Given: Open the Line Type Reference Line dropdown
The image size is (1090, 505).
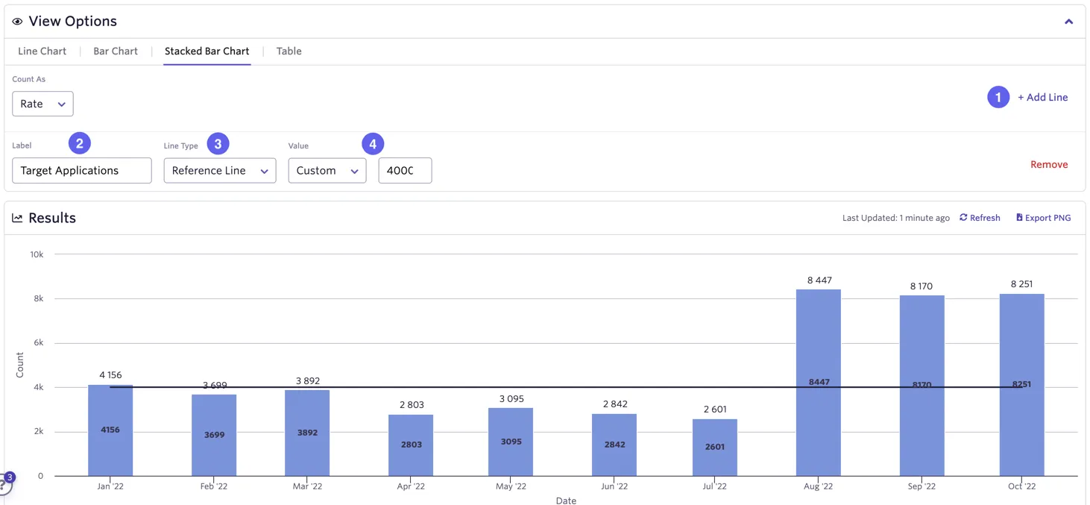Looking at the screenshot, I should [x=220, y=170].
